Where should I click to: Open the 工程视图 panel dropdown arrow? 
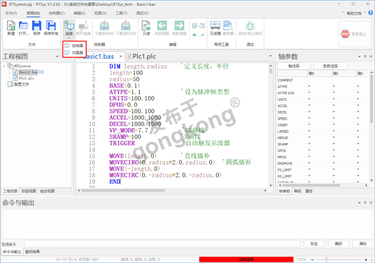pyautogui.click(x=57, y=57)
